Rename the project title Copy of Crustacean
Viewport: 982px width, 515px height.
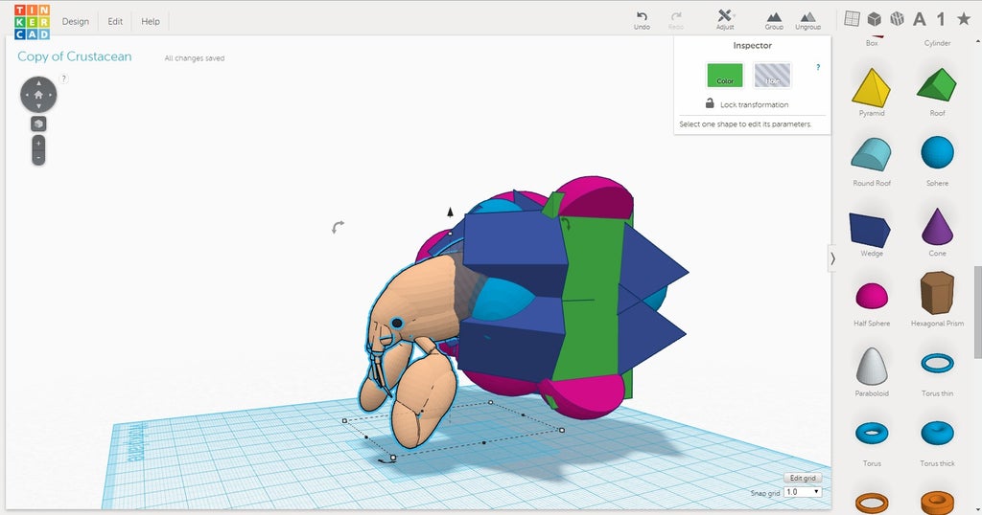[x=75, y=56]
